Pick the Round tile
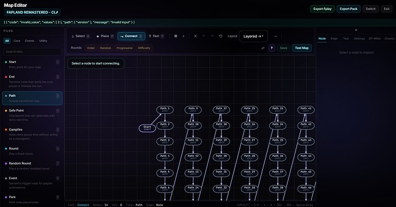The height and width of the screenshot is (207, 396). coord(32,151)
